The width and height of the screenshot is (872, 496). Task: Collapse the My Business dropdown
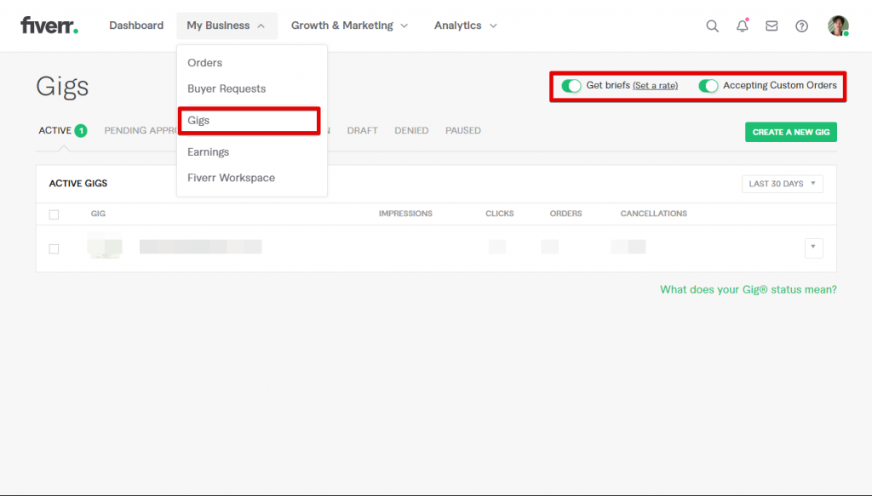pos(227,26)
